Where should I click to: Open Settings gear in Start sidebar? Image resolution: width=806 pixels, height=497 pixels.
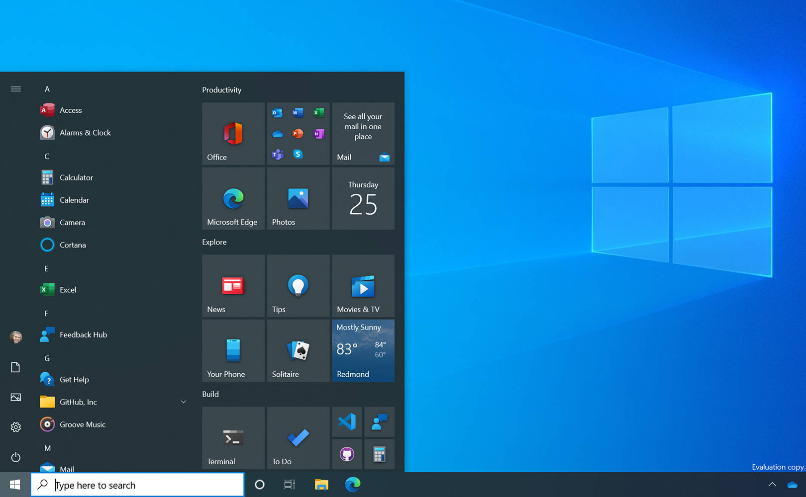click(16, 427)
